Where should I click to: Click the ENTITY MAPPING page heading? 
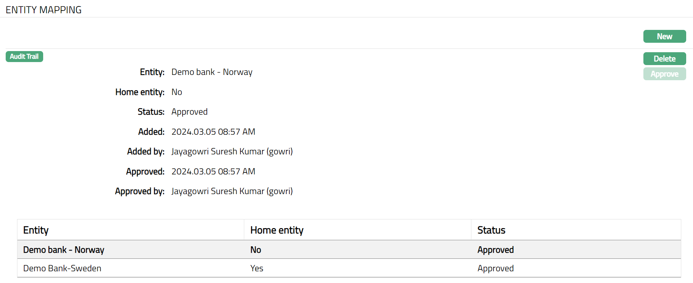44,10
